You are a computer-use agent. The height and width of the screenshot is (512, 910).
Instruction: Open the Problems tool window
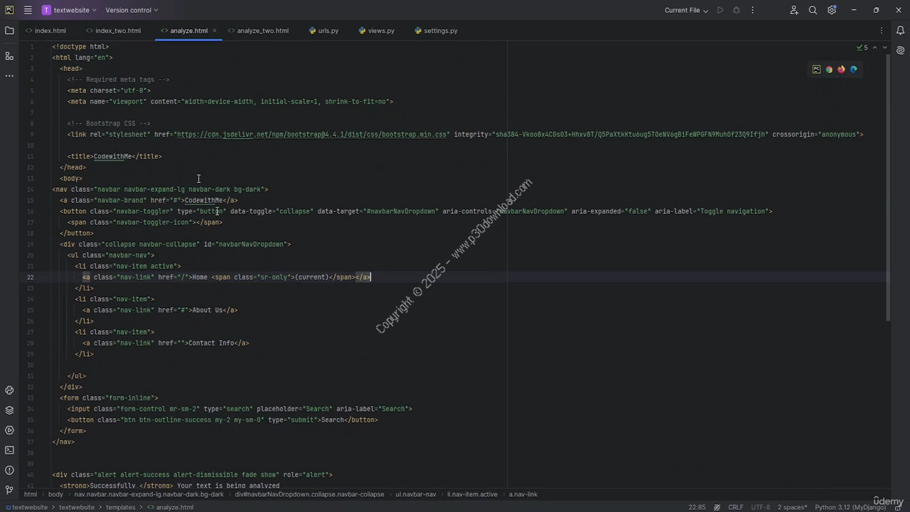9,470
